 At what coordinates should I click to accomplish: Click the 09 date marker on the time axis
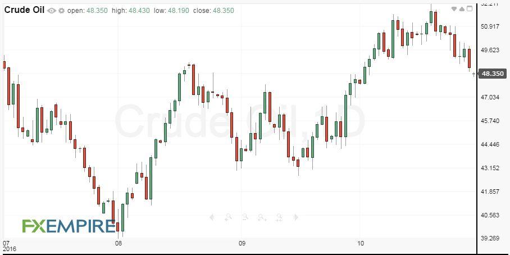(242, 244)
